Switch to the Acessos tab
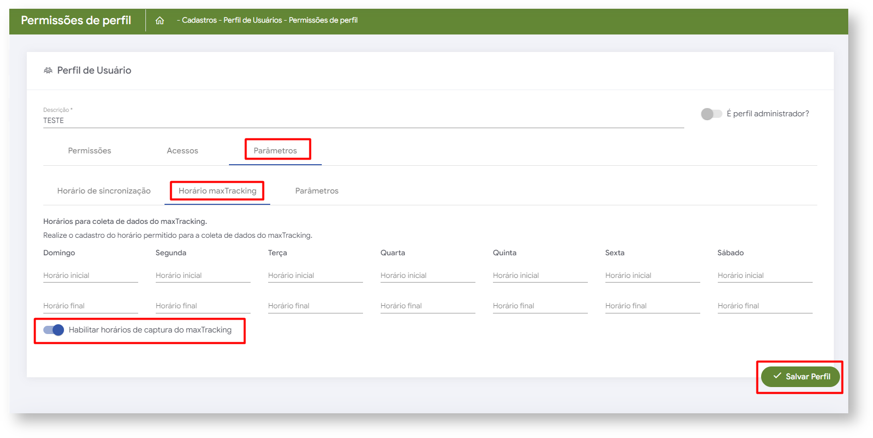The width and height of the screenshot is (873, 438). (182, 151)
